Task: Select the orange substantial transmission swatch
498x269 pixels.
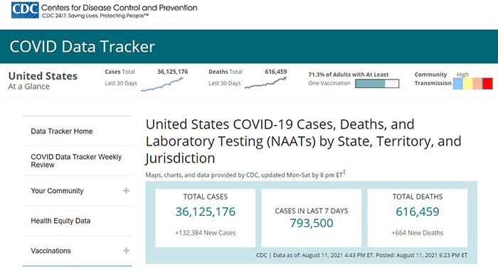Action: click(477, 84)
